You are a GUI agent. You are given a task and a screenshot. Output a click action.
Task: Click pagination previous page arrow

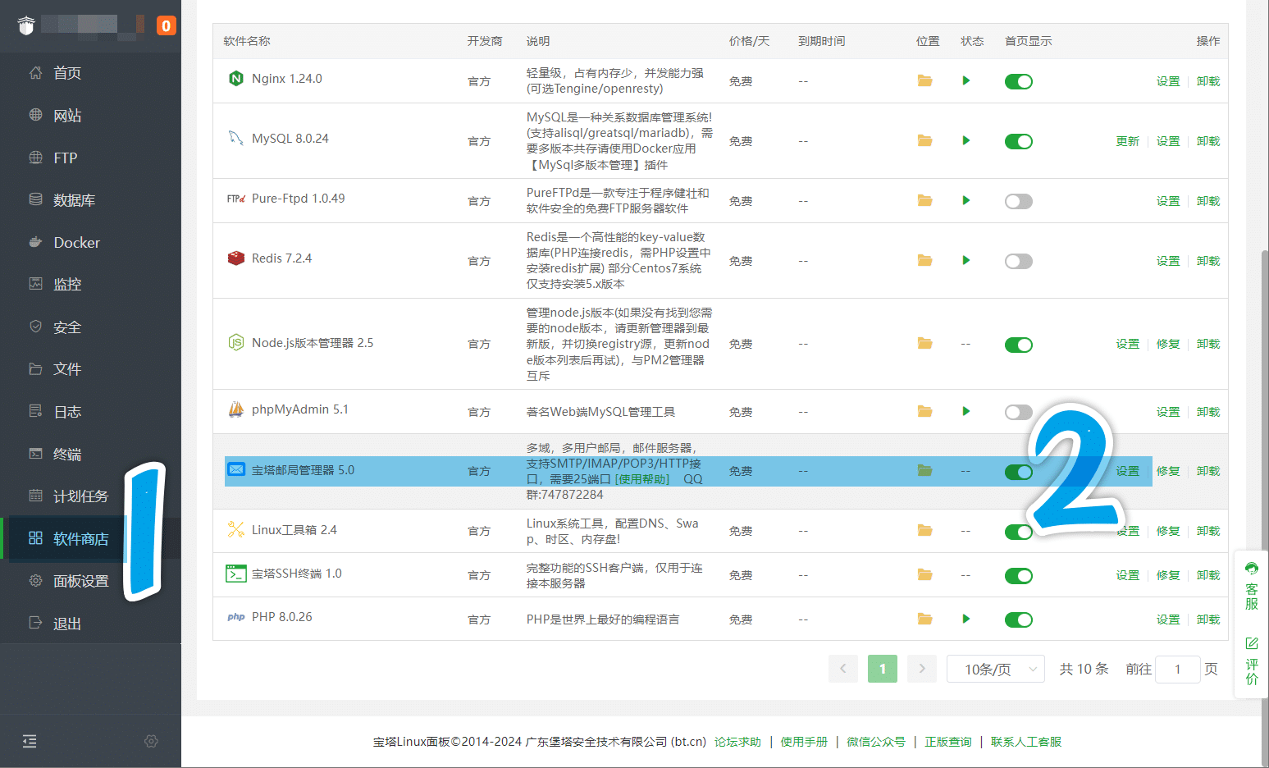[843, 669]
